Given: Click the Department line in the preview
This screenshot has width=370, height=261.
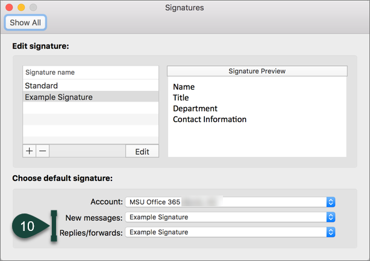Looking at the screenshot, I should point(195,109).
